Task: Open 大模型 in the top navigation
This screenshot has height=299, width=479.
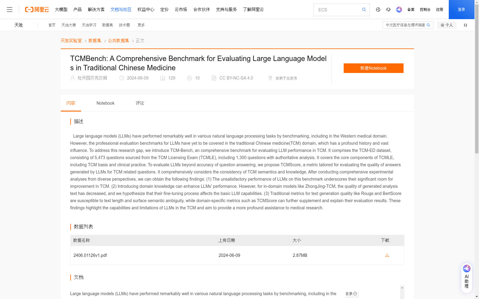Action: coord(61,10)
